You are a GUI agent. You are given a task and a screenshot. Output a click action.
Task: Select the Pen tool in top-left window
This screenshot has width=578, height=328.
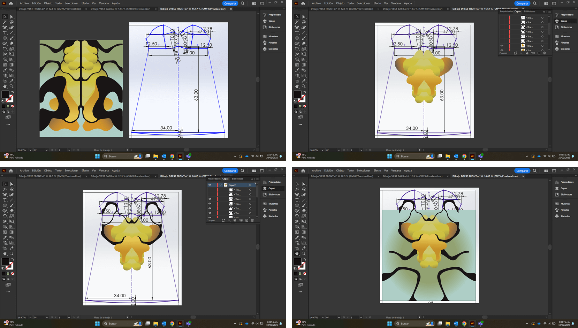pos(5,27)
